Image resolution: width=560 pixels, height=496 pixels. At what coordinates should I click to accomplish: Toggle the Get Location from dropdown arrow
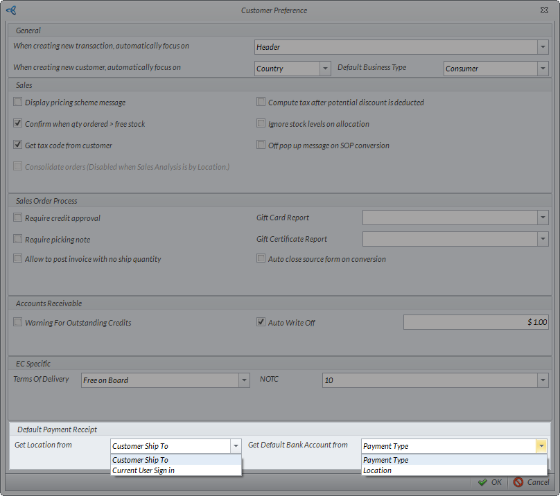point(236,446)
